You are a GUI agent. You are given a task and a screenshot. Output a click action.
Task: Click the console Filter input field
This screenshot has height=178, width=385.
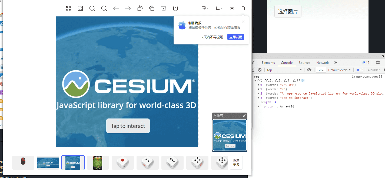tap(321, 70)
